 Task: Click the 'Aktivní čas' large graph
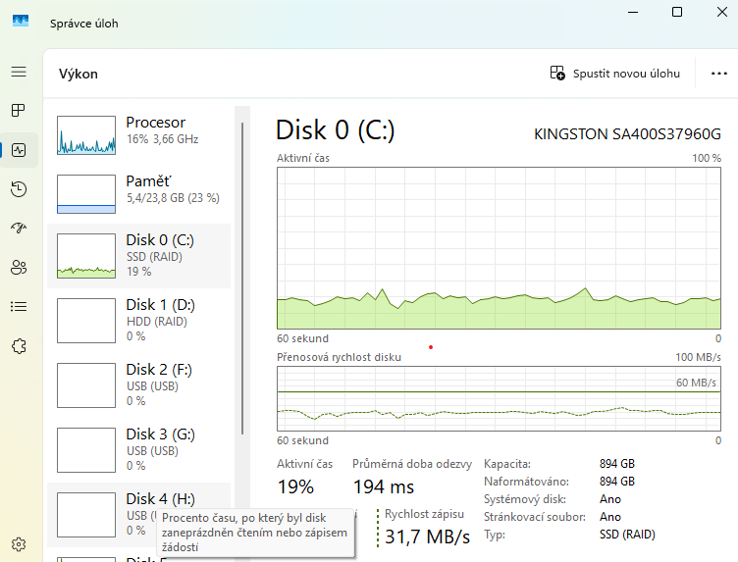point(500,246)
